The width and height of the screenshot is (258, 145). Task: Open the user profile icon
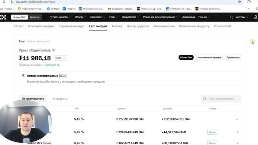pyautogui.click(x=256, y=17)
